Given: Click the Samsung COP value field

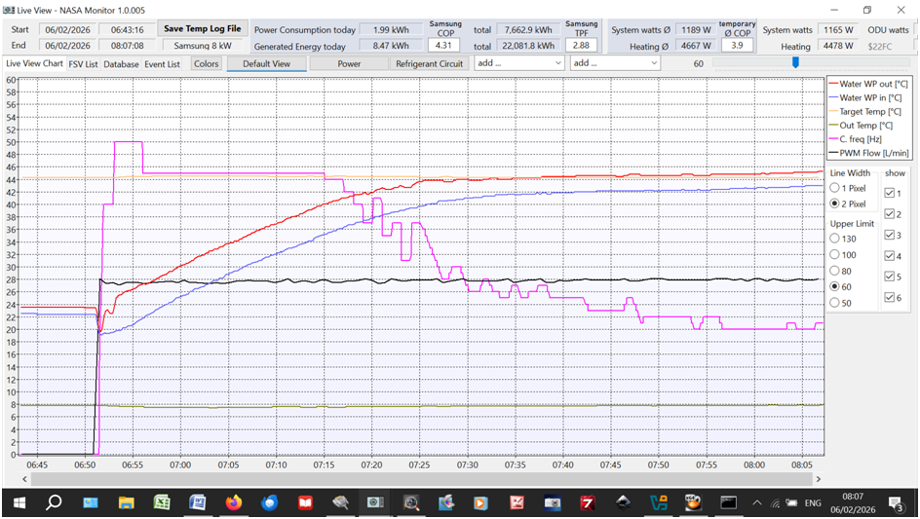Looking at the screenshot, I should pos(444,46).
